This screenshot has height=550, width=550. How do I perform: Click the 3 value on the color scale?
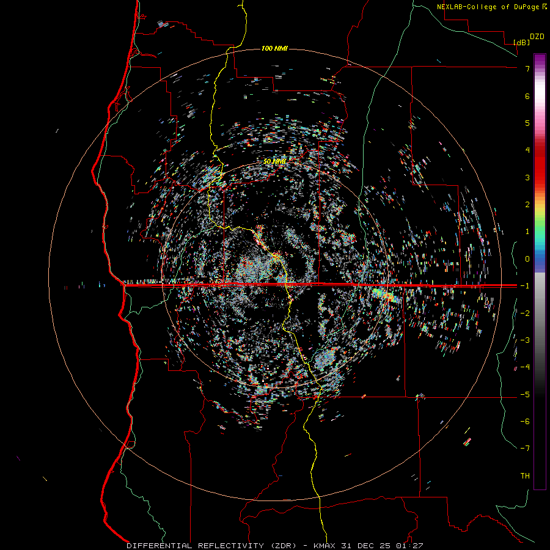(527, 177)
